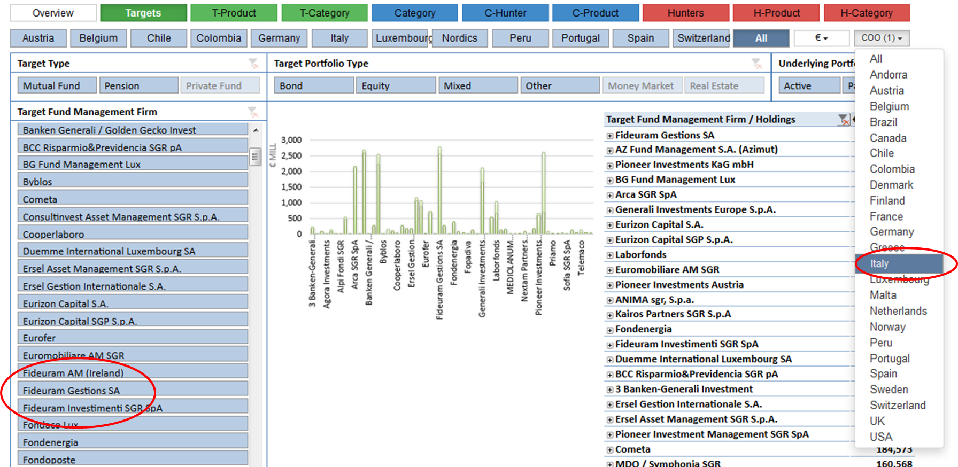This screenshot has height=467, width=958.
Task: Open the Hunters tab
Action: [x=686, y=13]
